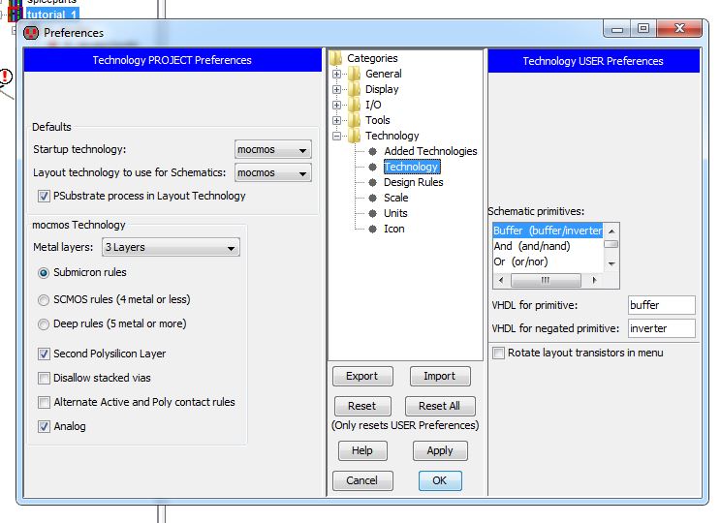Open Units preferences
This screenshot has height=523, width=721.
coord(395,213)
